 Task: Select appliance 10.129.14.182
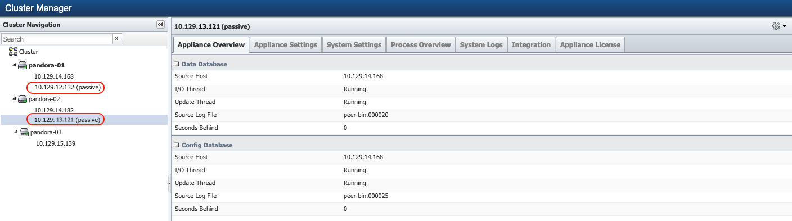(54, 110)
